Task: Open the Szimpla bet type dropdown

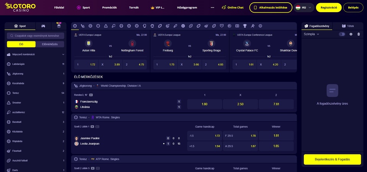Action: tap(311, 34)
